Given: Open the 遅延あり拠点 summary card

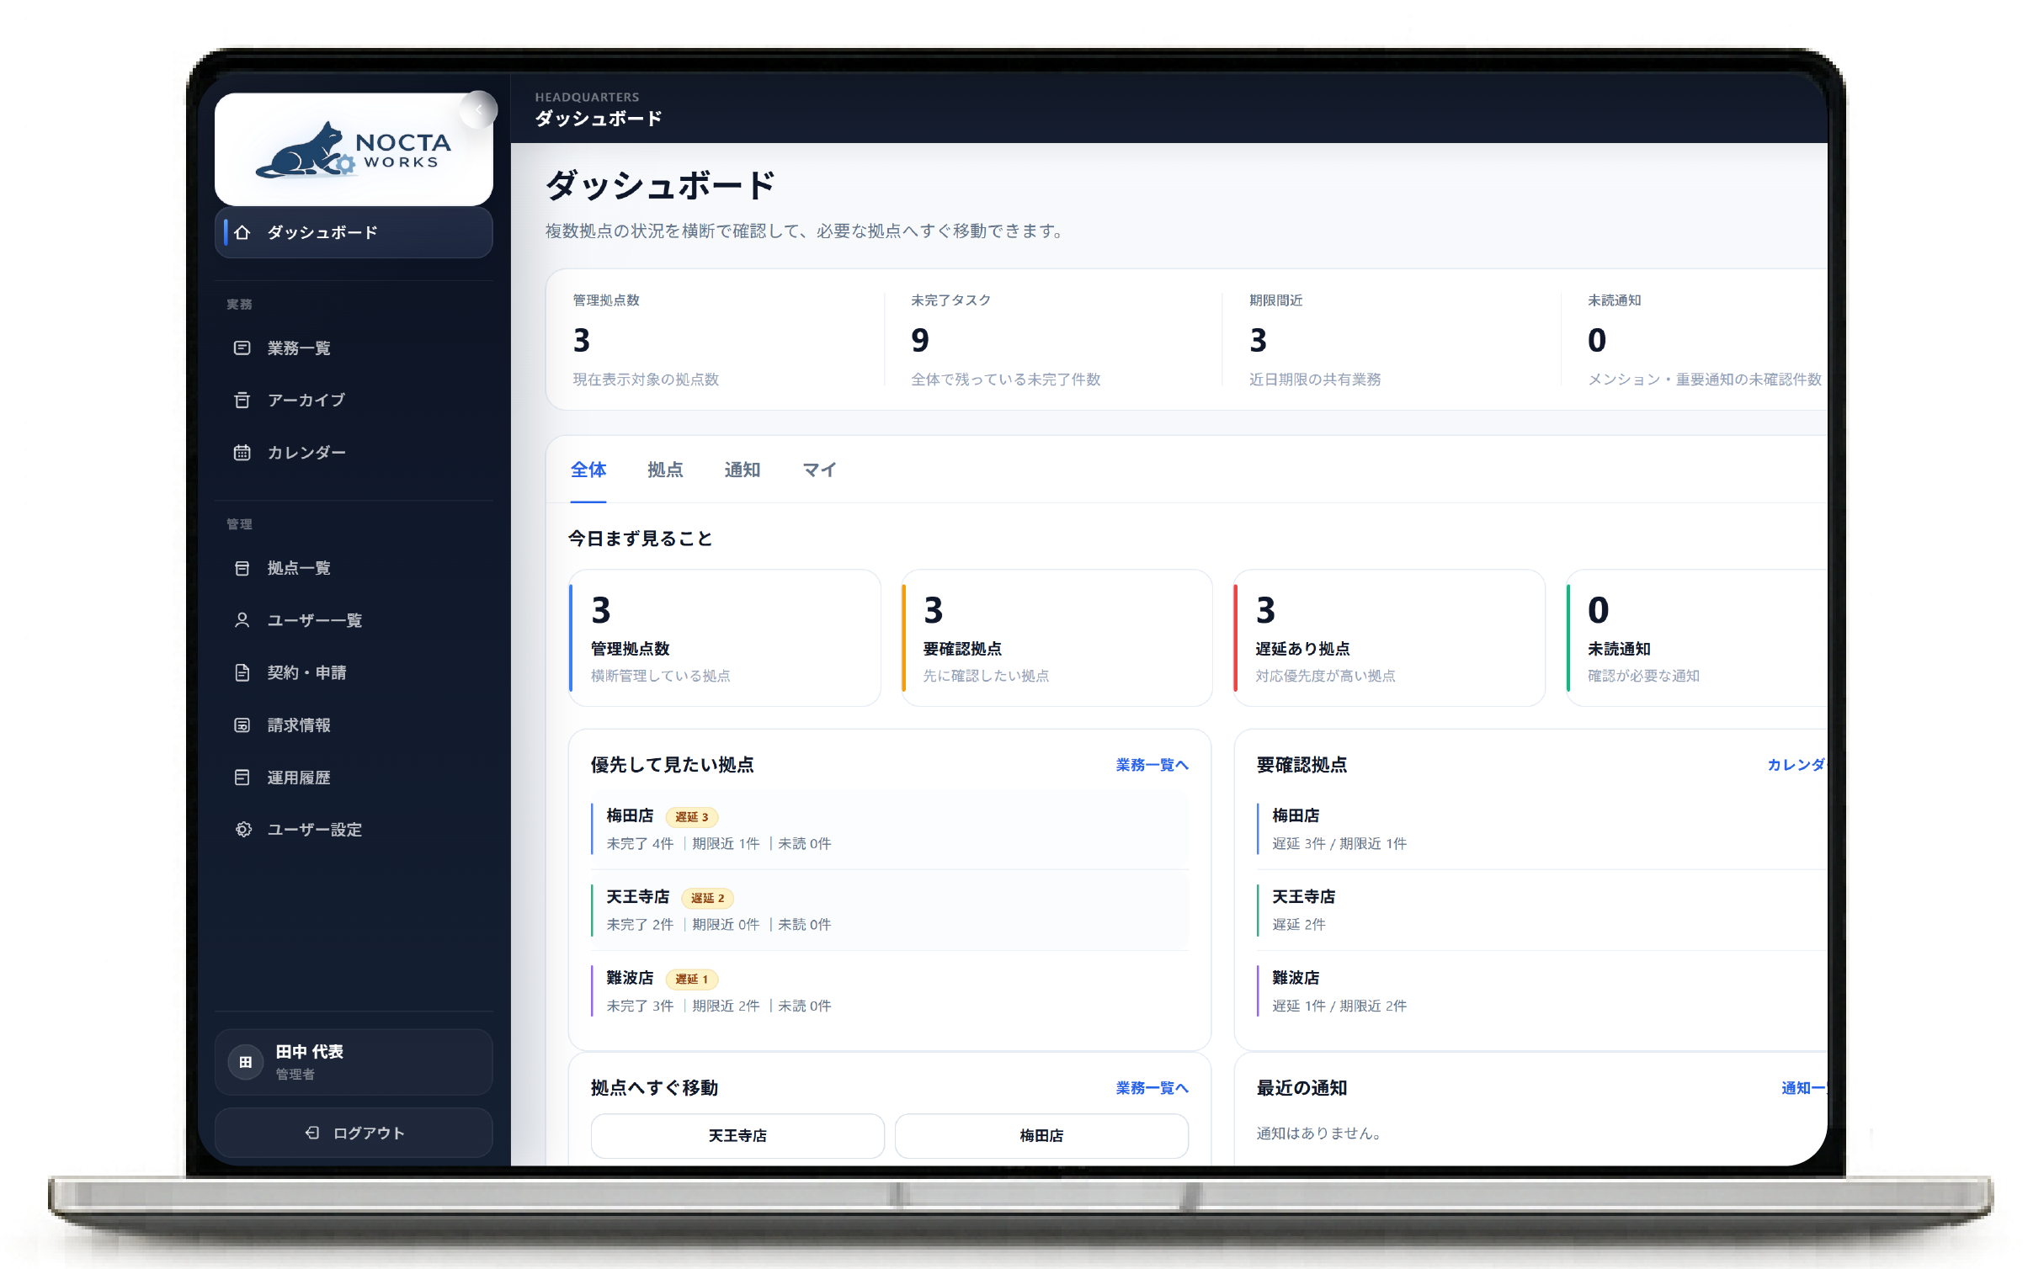Looking at the screenshot, I should coord(1389,638).
